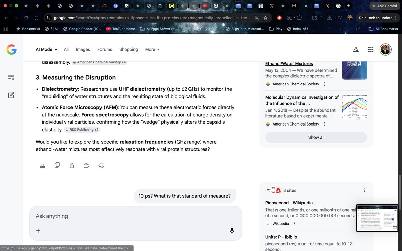The height and width of the screenshot is (251, 402).
Task: Give the response a thumbs down
Action: [x=101, y=165]
